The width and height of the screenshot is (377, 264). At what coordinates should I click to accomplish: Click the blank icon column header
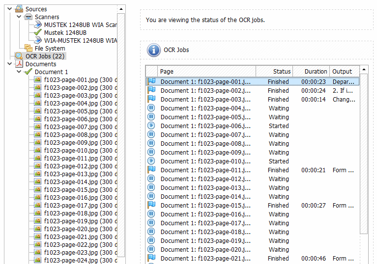[x=151, y=71]
